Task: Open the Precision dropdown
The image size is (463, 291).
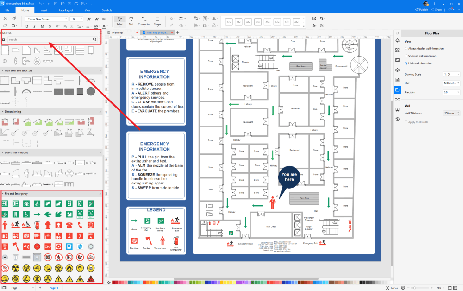Action: pos(451,92)
